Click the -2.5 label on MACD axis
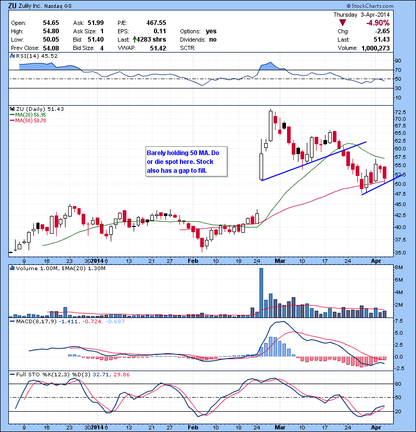 (x=398, y=368)
